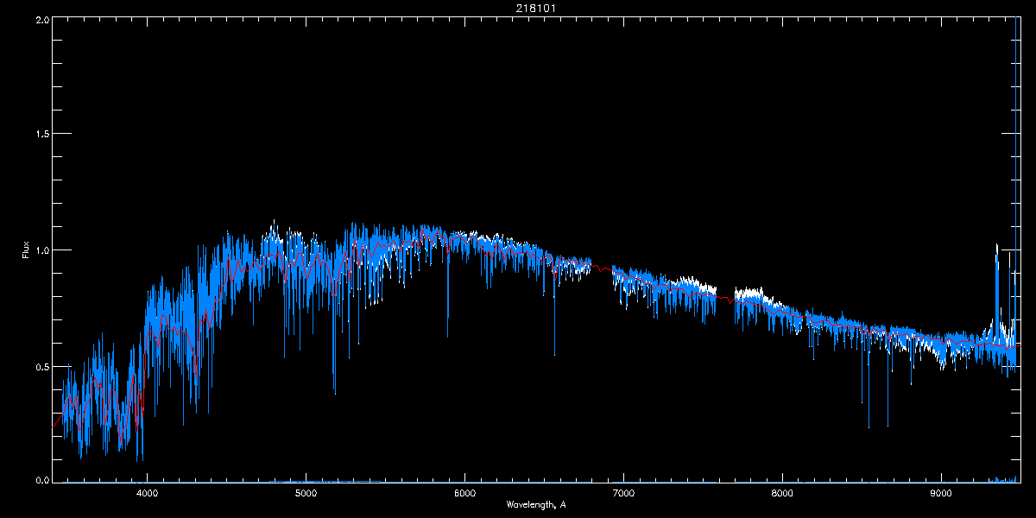Click the 2.0 y-axis tick label

41,18
